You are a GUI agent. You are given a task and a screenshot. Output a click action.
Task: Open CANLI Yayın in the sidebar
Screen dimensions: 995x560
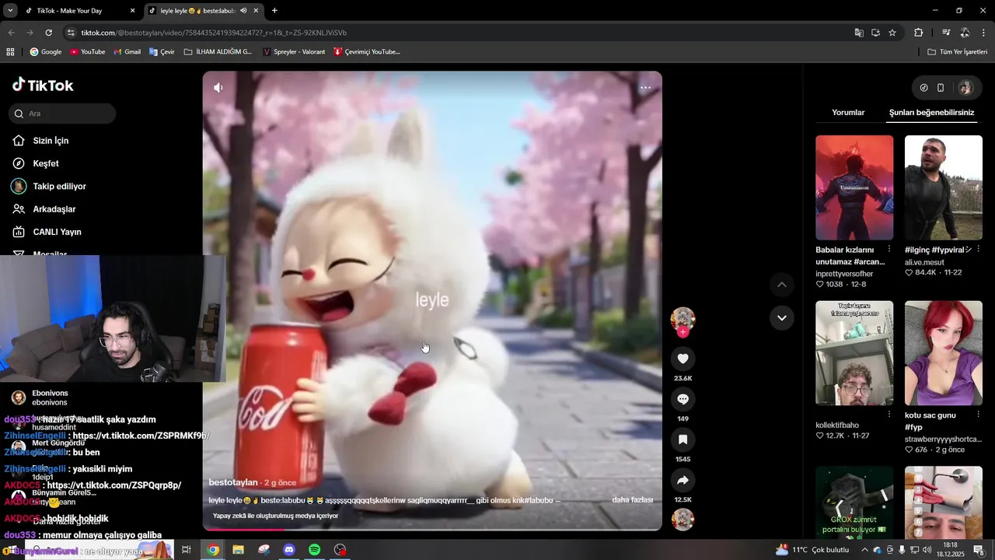click(x=57, y=232)
